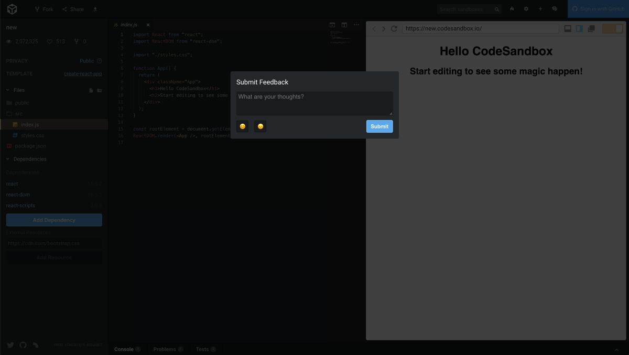The height and width of the screenshot is (355, 629).
Task: Click the views eye icon
Action: 9,41
